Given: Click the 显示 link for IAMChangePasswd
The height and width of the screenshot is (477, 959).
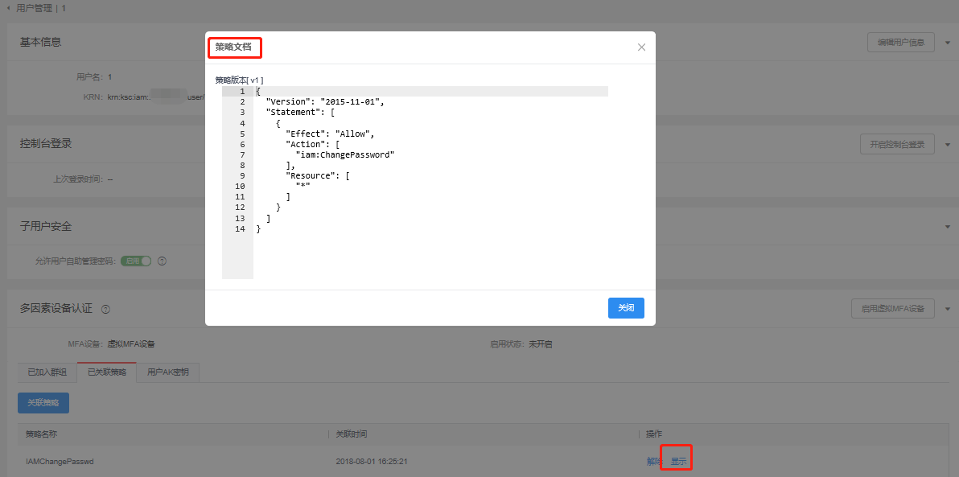Looking at the screenshot, I should (678, 461).
